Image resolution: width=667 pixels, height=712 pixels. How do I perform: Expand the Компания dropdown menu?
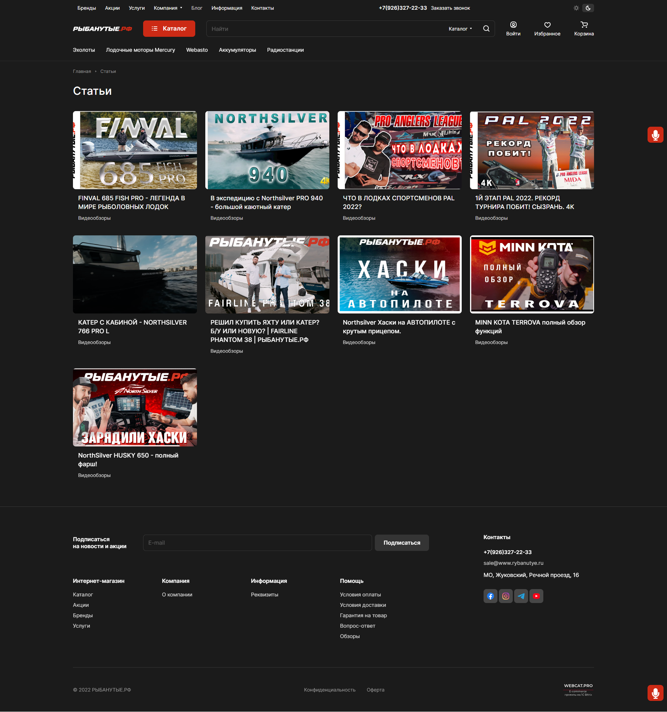pos(168,8)
